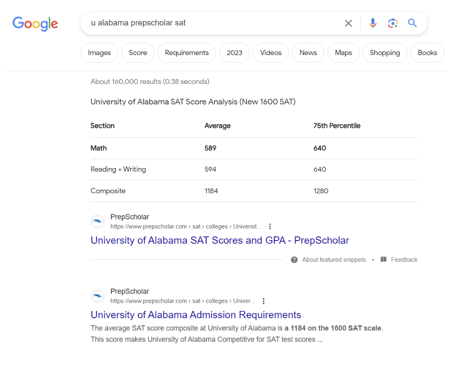Click into the search text field
The height and width of the screenshot is (370, 461).
(x=212, y=23)
